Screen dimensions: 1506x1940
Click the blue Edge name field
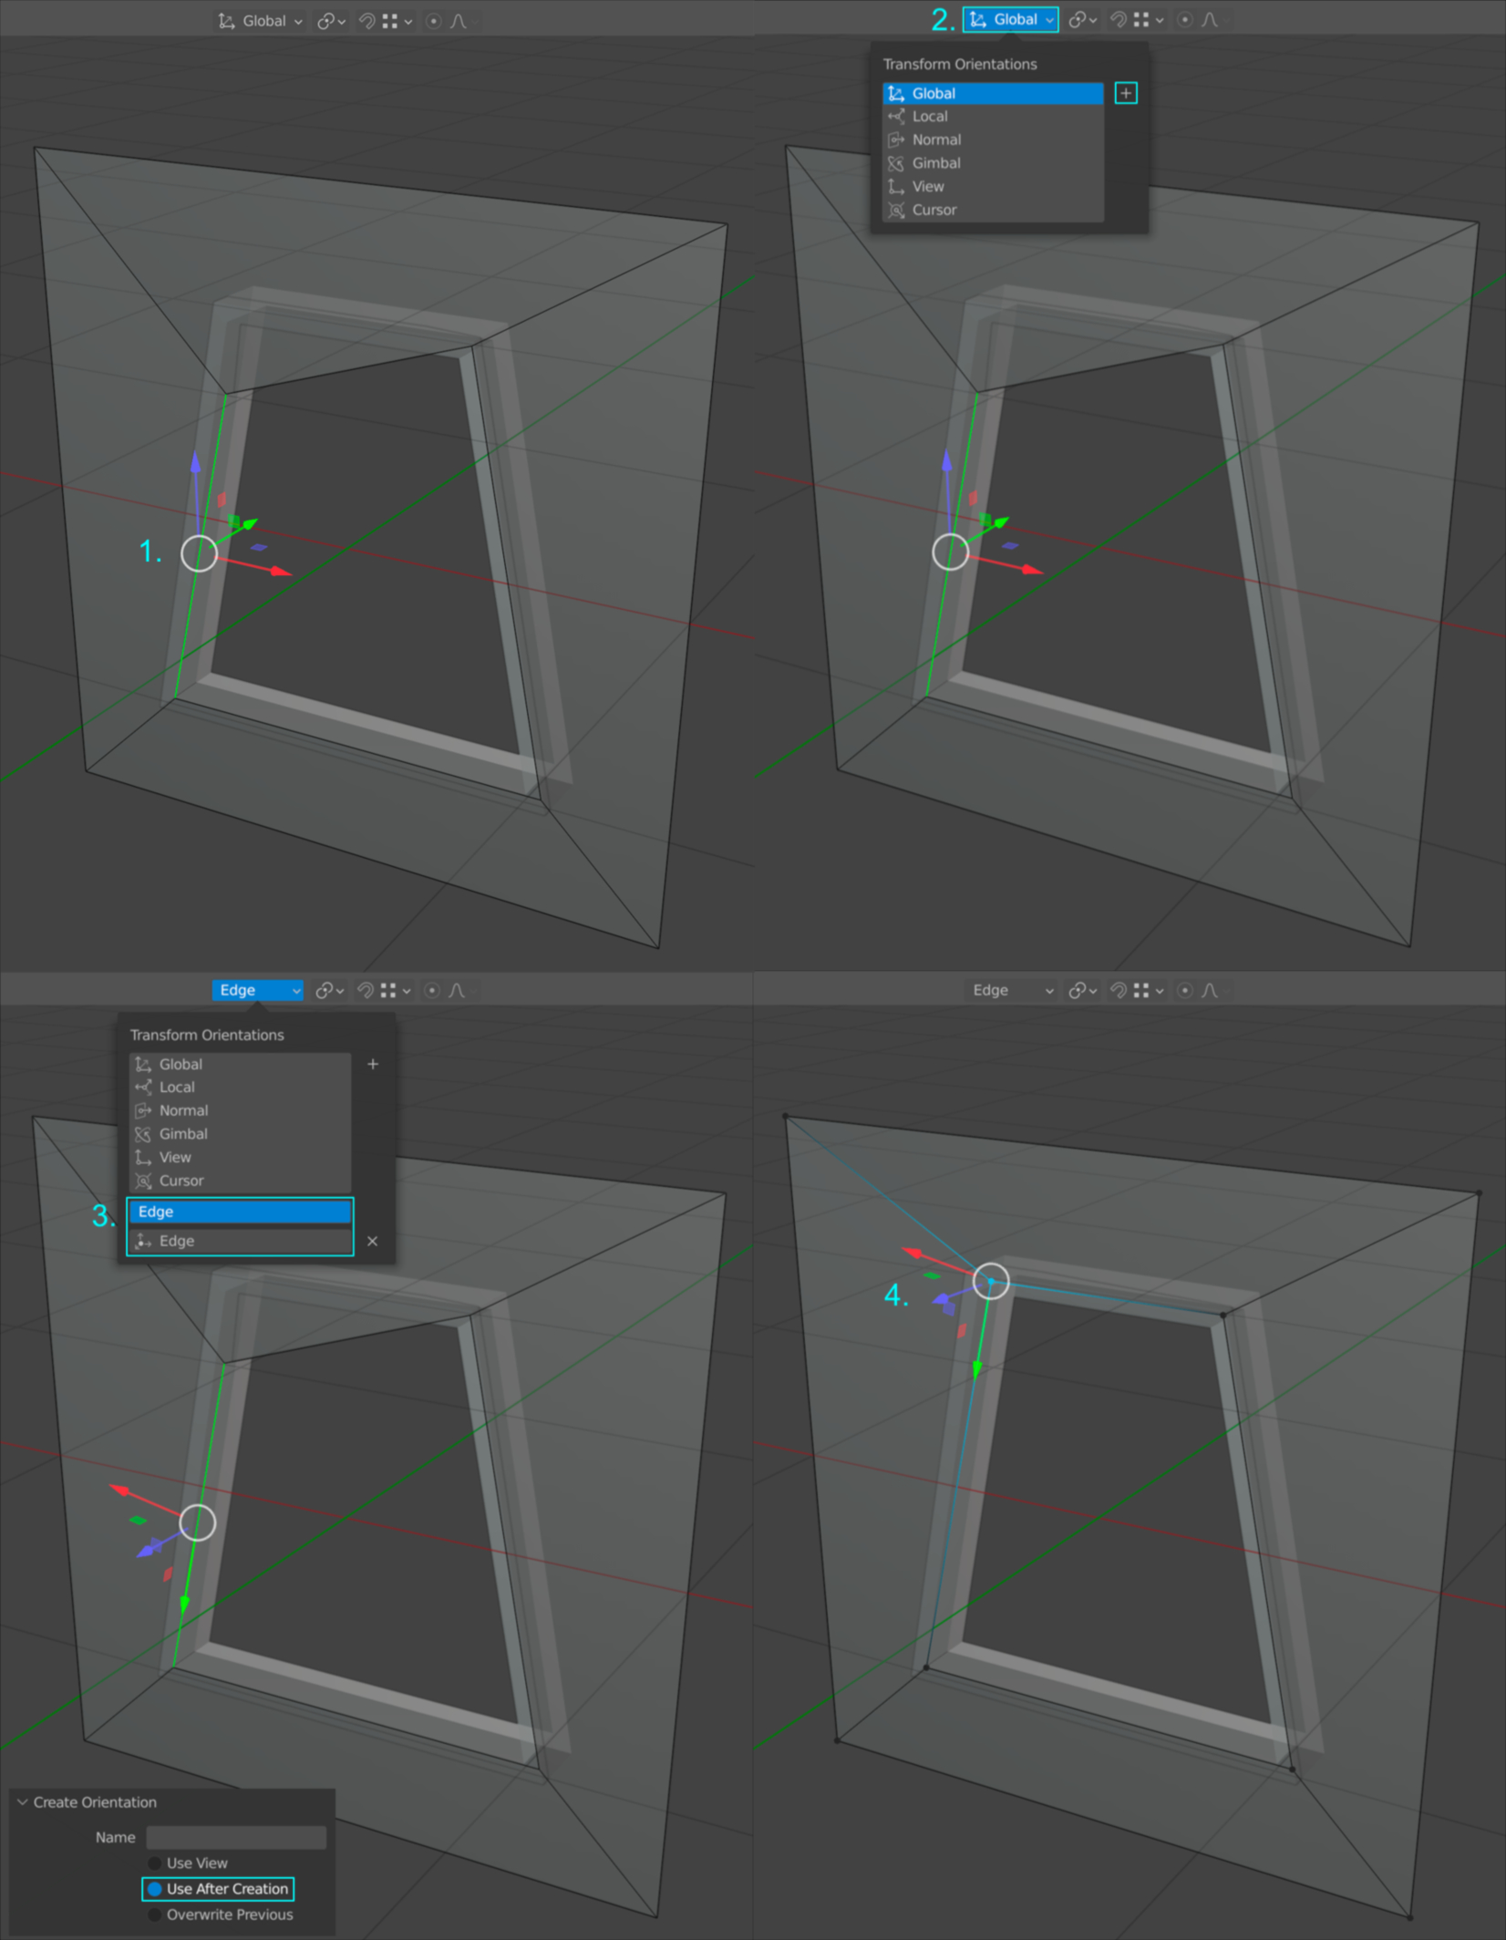click(x=241, y=1212)
